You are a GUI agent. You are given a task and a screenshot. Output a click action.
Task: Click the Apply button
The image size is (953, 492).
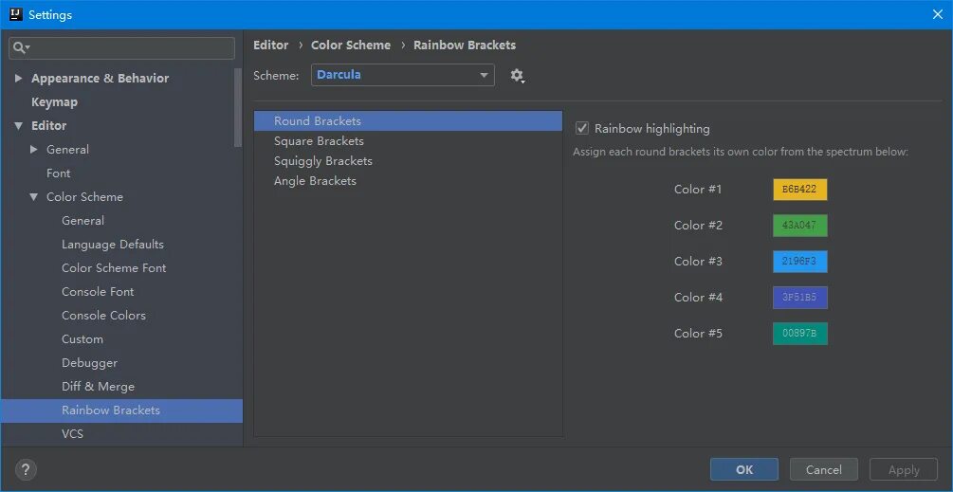904,469
